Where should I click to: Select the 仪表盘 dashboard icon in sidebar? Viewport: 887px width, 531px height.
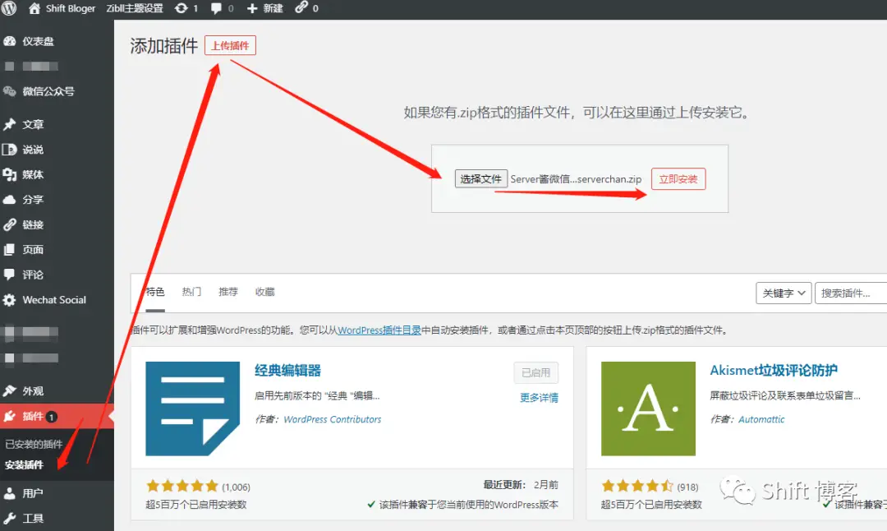coord(10,41)
